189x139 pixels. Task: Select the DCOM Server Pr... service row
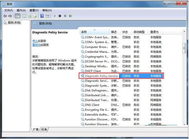click(x=121, y=61)
